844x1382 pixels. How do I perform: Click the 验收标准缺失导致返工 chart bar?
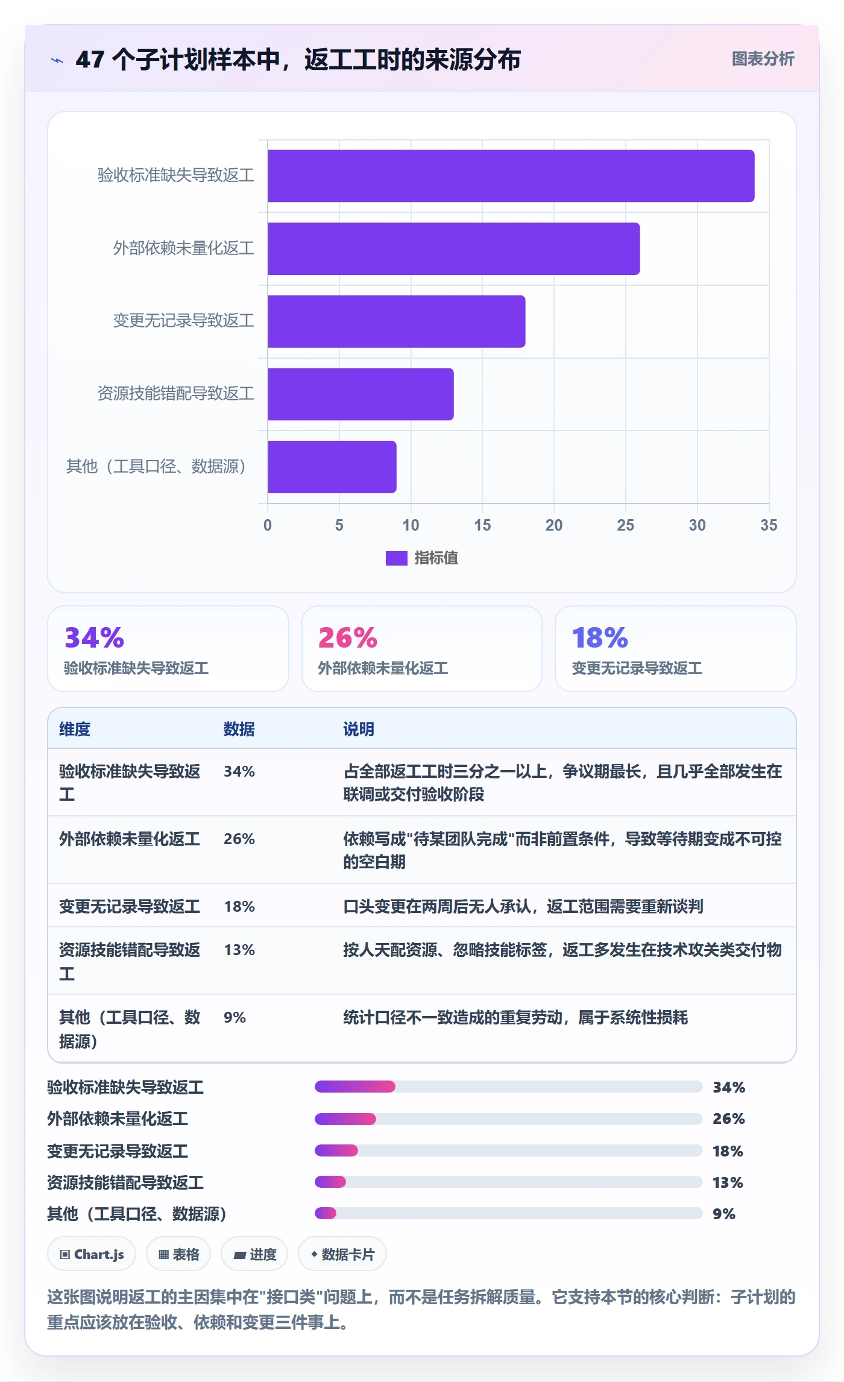pyautogui.click(x=511, y=176)
